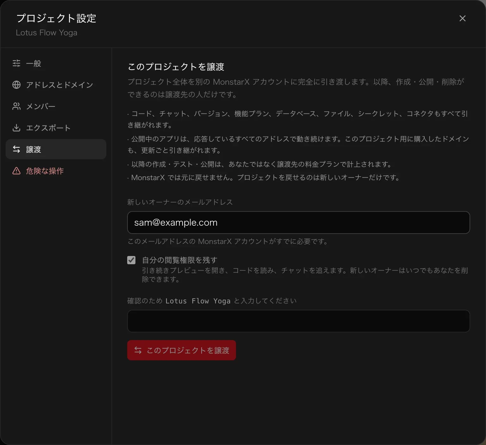This screenshot has width=486, height=445.
Task: Click the プロジェクト設定 dialog title
Action: (56, 18)
